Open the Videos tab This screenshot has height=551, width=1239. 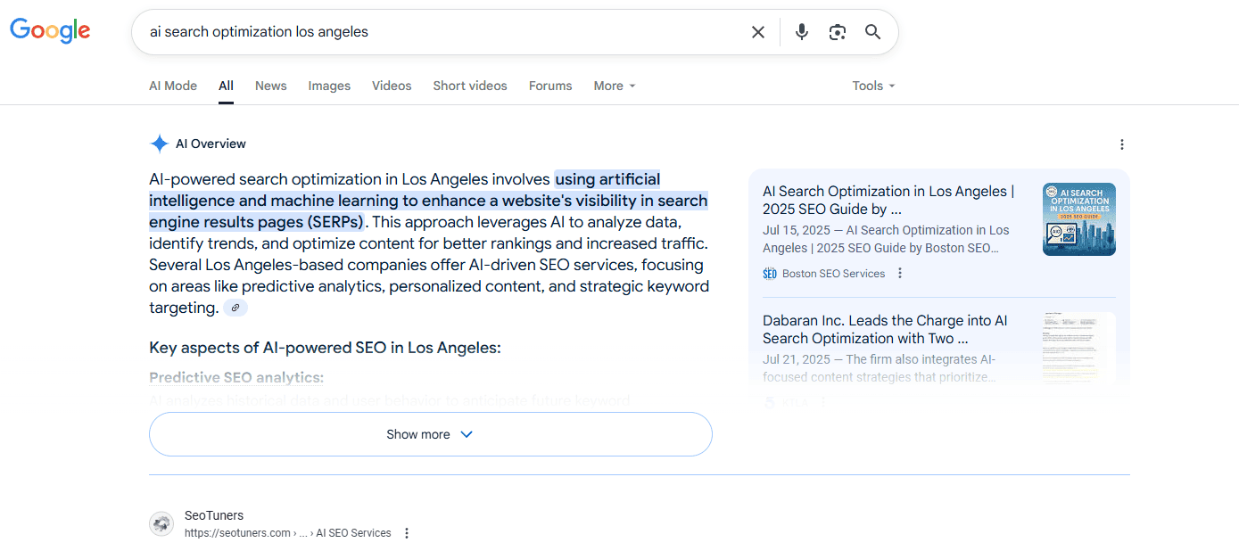tap(392, 86)
